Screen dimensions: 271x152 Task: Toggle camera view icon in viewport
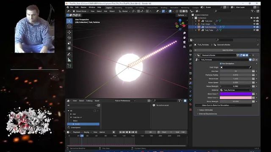(x=185, y=42)
